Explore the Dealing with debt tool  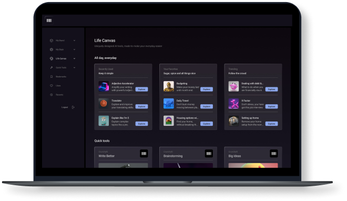pos(271,89)
